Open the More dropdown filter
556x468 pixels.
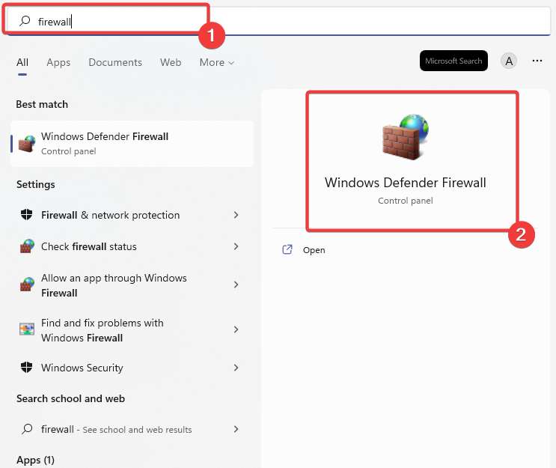(217, 62)
